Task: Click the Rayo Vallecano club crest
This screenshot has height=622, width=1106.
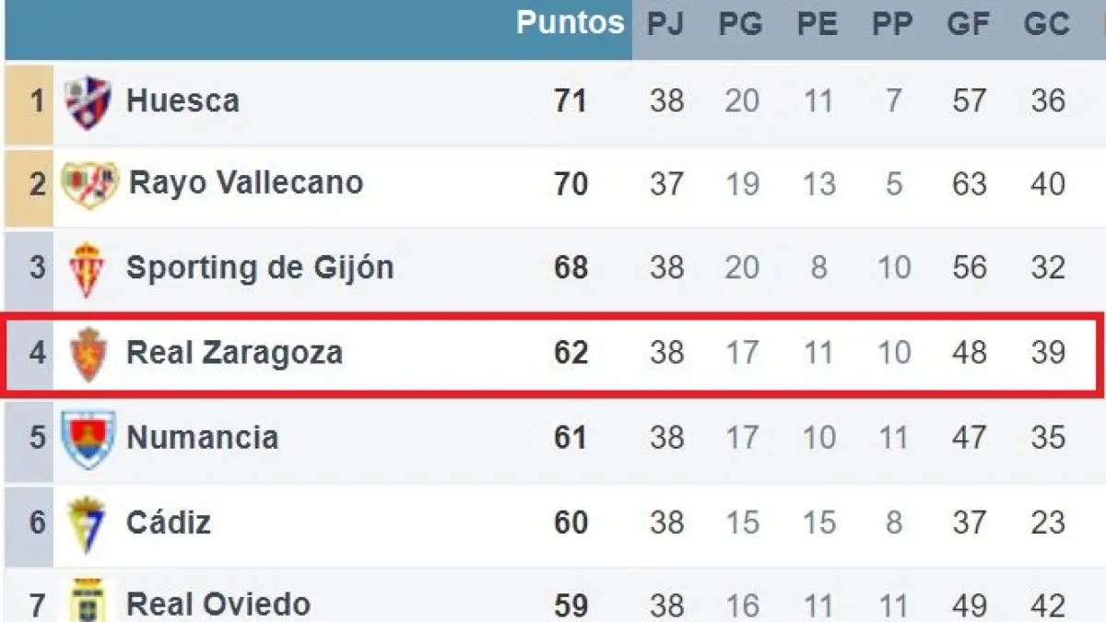Action: click(x=89, y=184)
